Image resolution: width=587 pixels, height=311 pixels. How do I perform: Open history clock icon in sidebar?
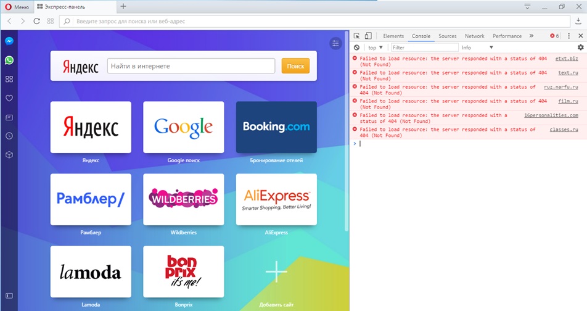pyautogui.click(x=9, y=136)
